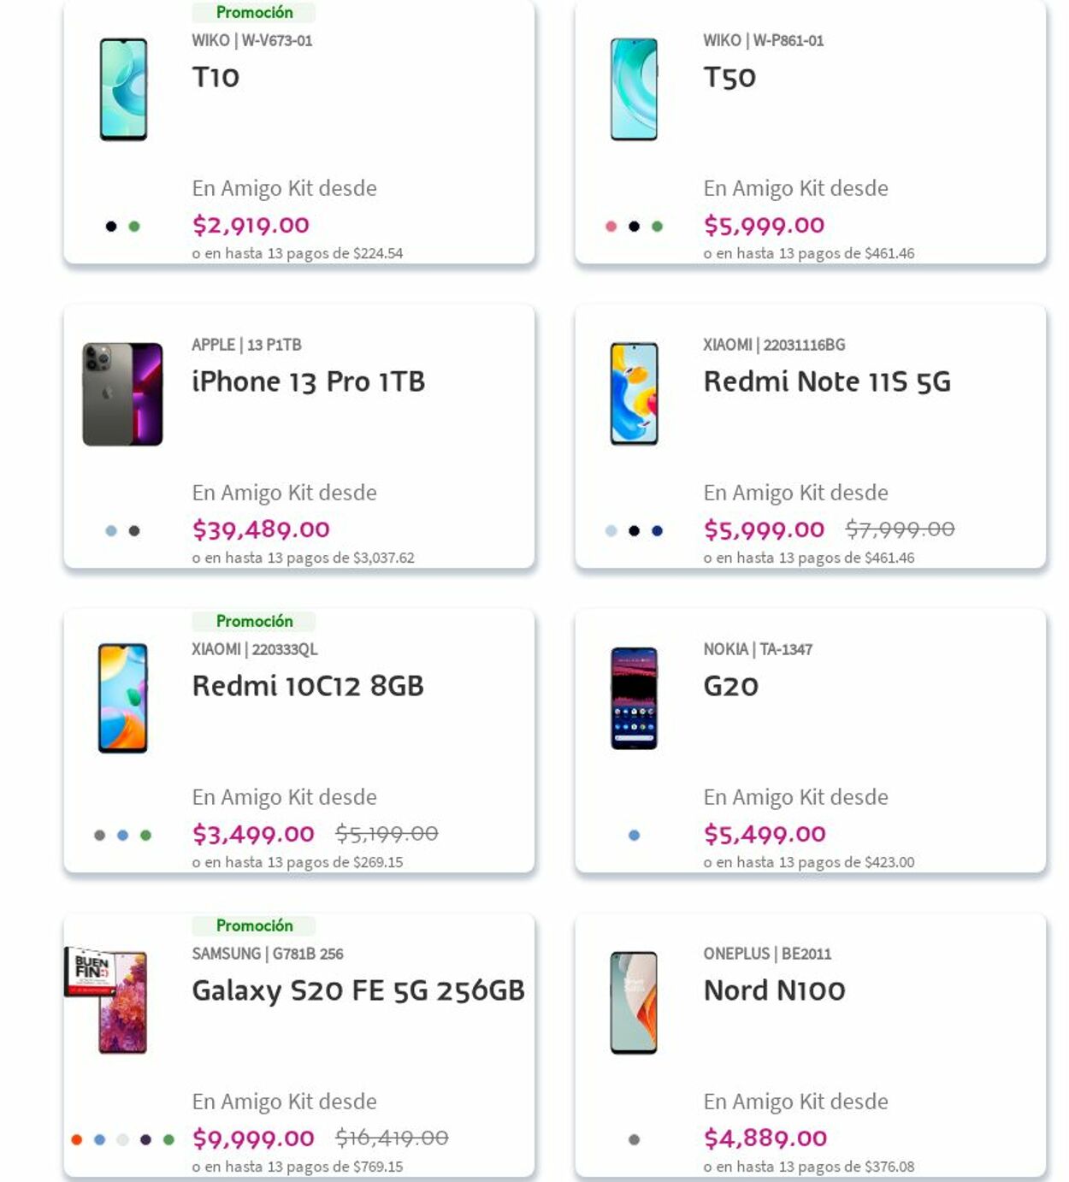Viewport: 1069px width, 1182px height.
Task: Pick the light blue iPhone 13 Pro color
Action: tap(111, 531)
